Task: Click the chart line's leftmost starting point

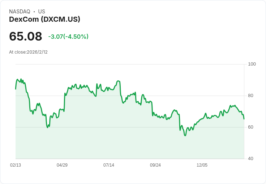Action: [16, 89]
